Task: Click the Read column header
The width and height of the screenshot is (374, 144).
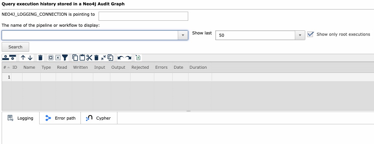Action: pyautogui.click(x=64, y=67)
